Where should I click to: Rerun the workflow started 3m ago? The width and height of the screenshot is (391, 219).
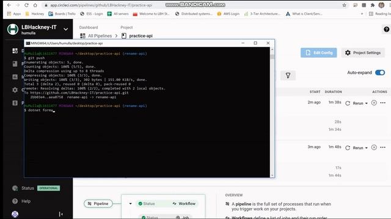point(356,148)
